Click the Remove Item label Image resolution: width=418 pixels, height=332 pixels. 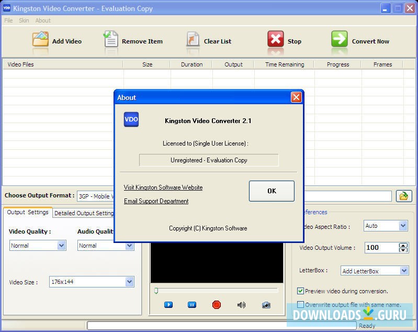142,41
